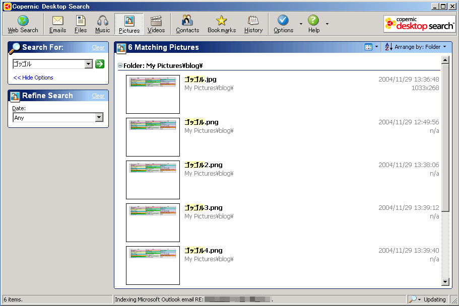Click the Copernic Desktop Search logo
The height and width of the screenshot is (306, 459).
coord(420,24)
